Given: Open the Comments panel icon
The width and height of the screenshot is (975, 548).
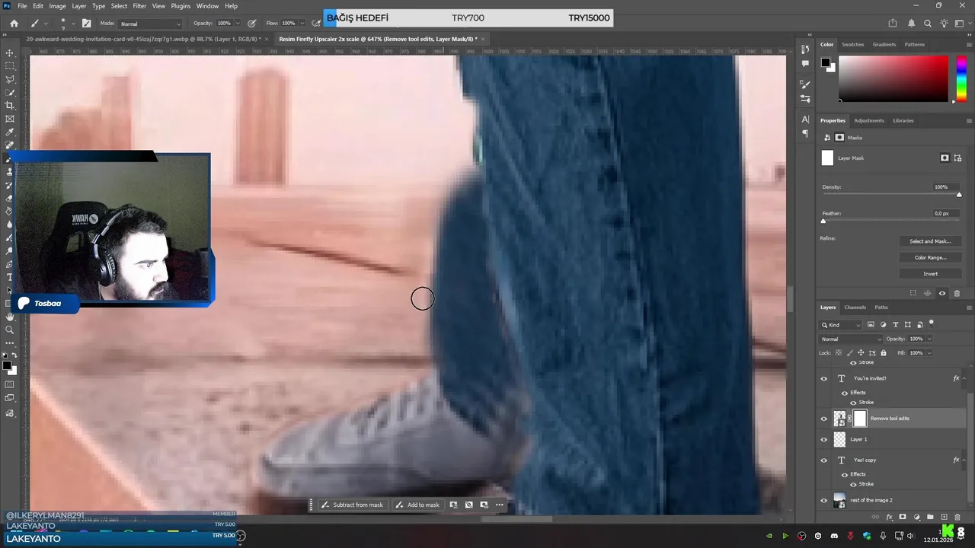Looking at the screenshot, I should tap(805, 64).
